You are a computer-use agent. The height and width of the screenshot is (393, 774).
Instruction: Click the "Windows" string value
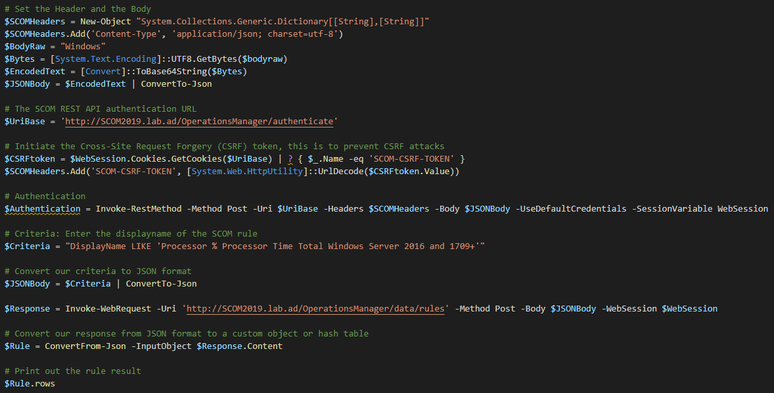pyautogui.click(x=83, y=47)
